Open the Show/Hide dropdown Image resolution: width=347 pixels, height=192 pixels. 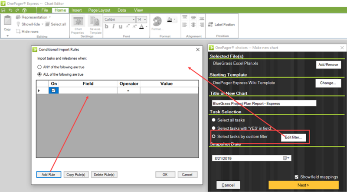[43, 24]
